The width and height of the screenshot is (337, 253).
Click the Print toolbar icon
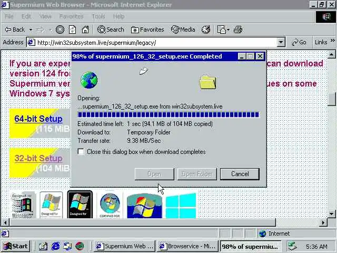[x=238, y=30]
